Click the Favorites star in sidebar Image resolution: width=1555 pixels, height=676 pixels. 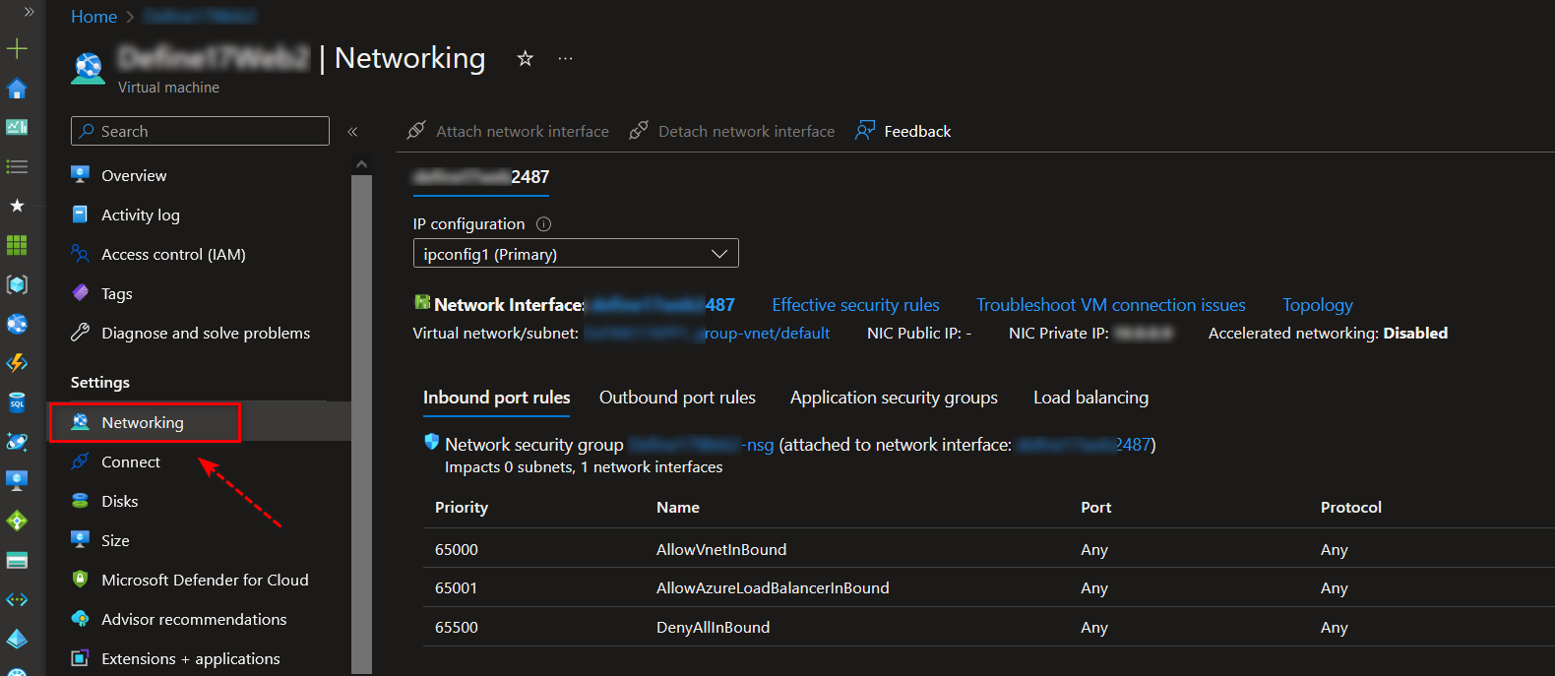point(17,206)
